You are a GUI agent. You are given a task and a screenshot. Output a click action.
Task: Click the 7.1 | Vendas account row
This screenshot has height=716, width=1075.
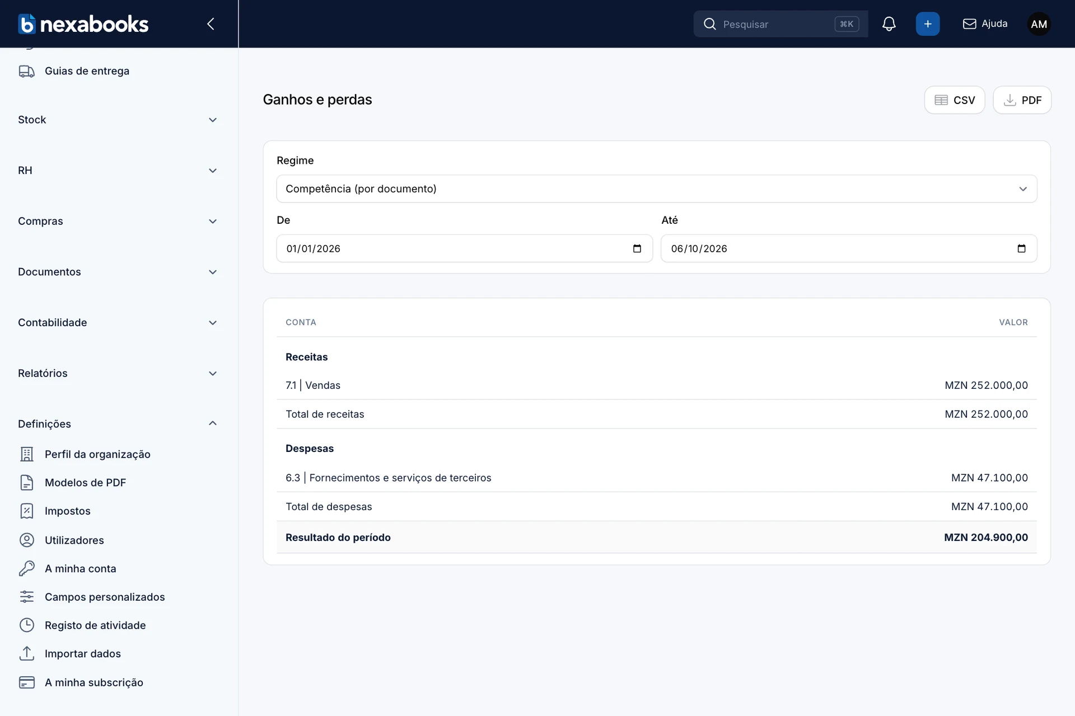click(656, 385)
